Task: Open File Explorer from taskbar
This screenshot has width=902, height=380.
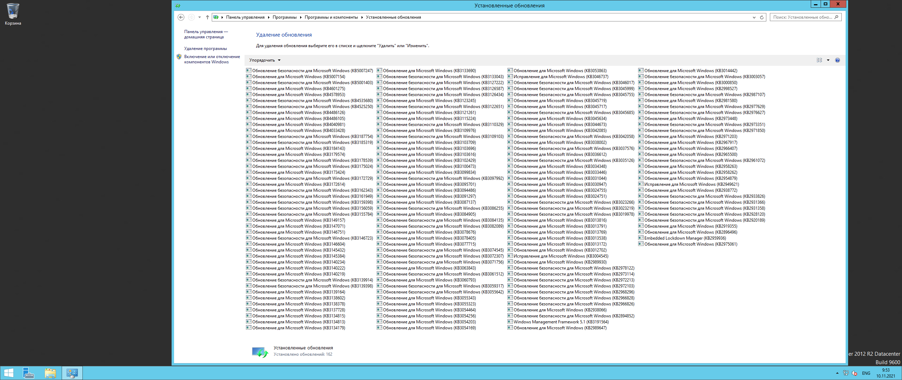Action: tap(50, 373)
